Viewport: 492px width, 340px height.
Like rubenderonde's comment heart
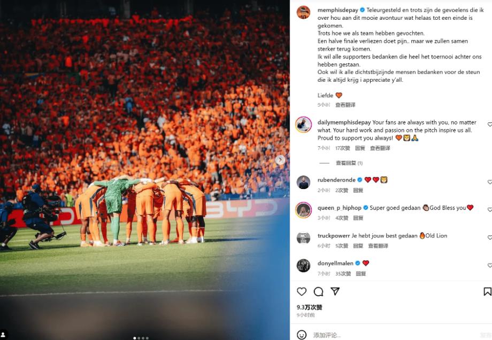489,182
